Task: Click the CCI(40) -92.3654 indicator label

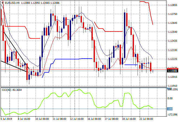Action: [x=12, y=90]
